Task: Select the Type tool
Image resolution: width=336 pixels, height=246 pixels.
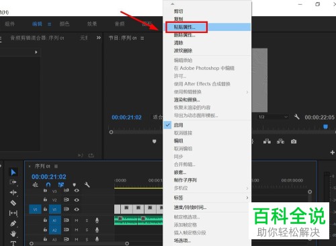Action: pyautogui.click(x=13, y=243)
